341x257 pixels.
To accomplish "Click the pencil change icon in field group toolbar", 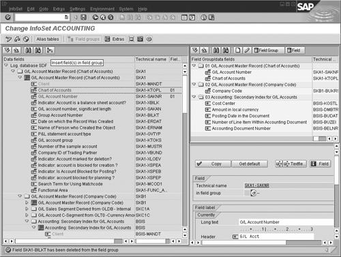I will click(247, 50).
